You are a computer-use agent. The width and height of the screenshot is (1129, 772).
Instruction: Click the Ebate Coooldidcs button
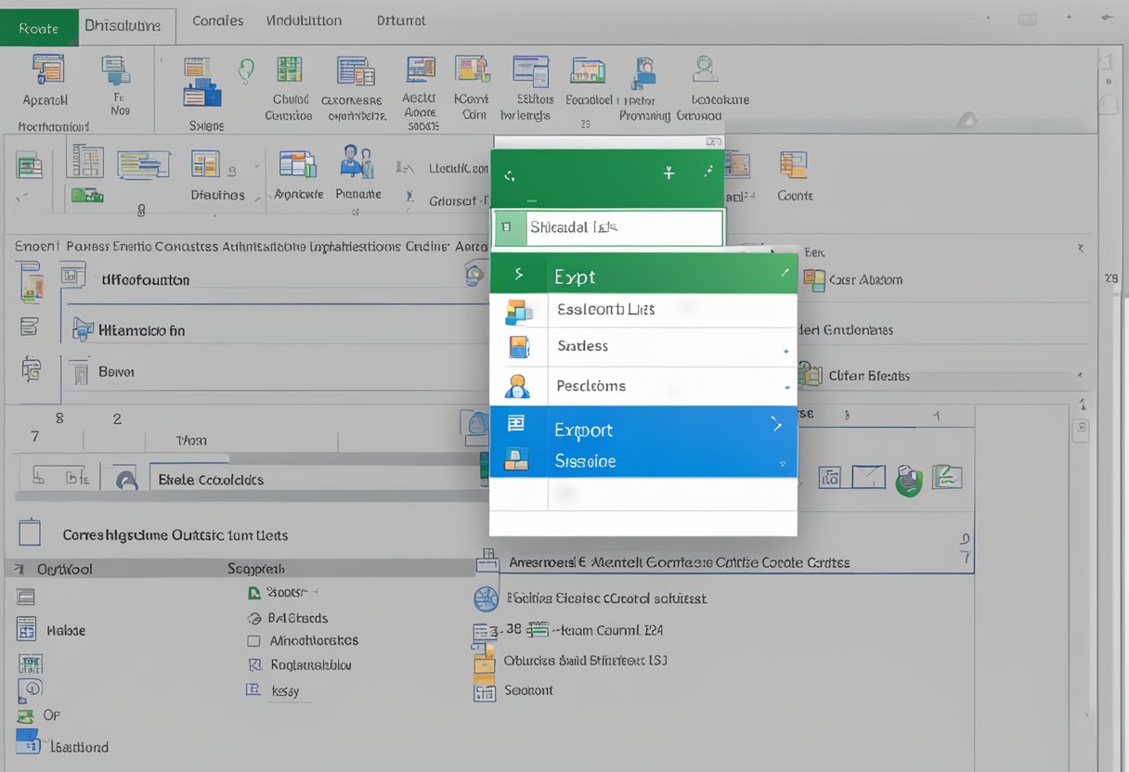pos(211,480)
